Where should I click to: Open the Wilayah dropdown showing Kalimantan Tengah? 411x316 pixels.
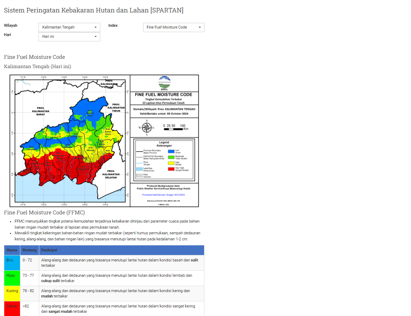tap(69, 27)
